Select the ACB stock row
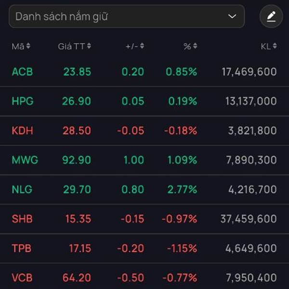This screenshot has width=289, height=289. 144,72
